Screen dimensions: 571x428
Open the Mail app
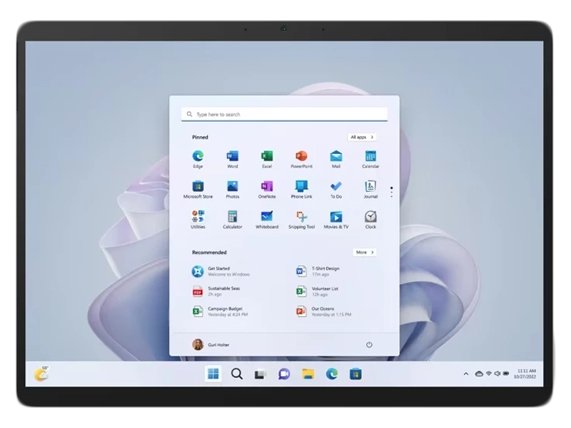335,159
